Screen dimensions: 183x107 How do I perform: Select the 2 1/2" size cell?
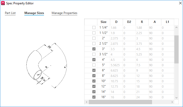click(103, 44)
